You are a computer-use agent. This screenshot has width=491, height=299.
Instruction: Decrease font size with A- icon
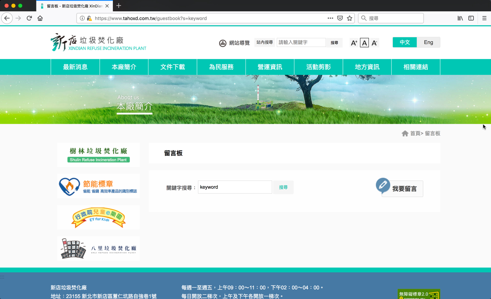click(374, 43)
